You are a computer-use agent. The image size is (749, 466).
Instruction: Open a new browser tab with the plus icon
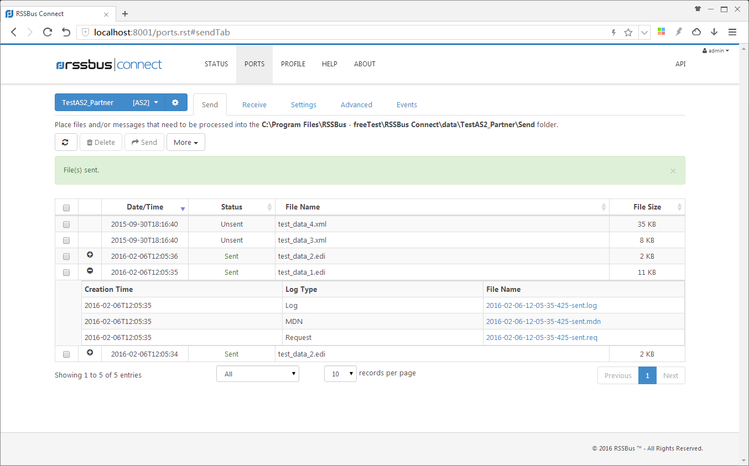pyautogui.click(x=125, y=14)
